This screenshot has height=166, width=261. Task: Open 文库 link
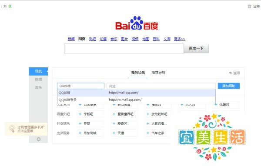point(167,39)
